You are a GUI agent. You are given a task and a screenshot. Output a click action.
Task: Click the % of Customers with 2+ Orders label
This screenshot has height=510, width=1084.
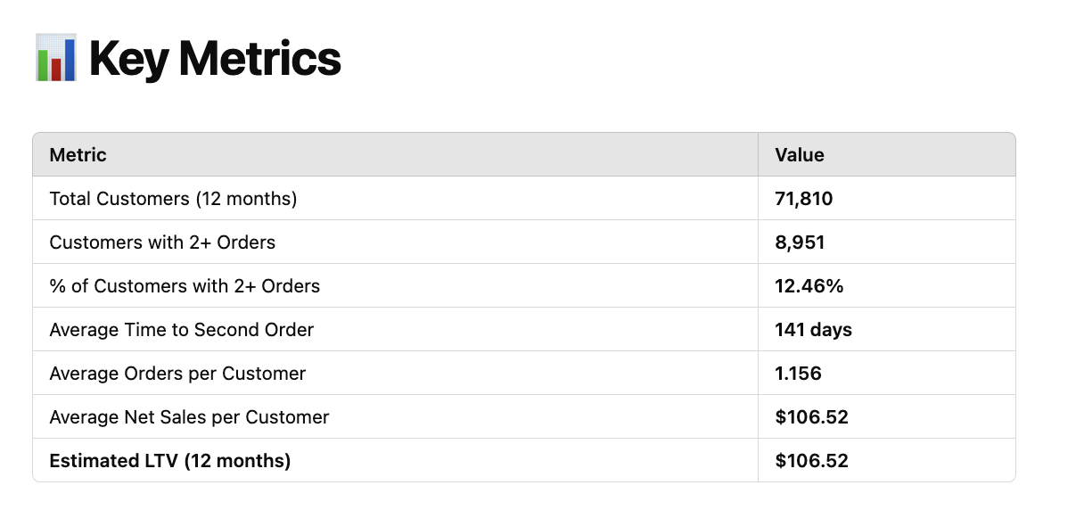click(x=185, y=286)
